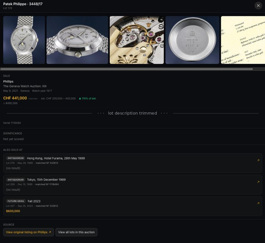Click the CHF 441,000 hammer price
Image resolution: width=265 pixels, height=243 pixels.
(15, 98)
